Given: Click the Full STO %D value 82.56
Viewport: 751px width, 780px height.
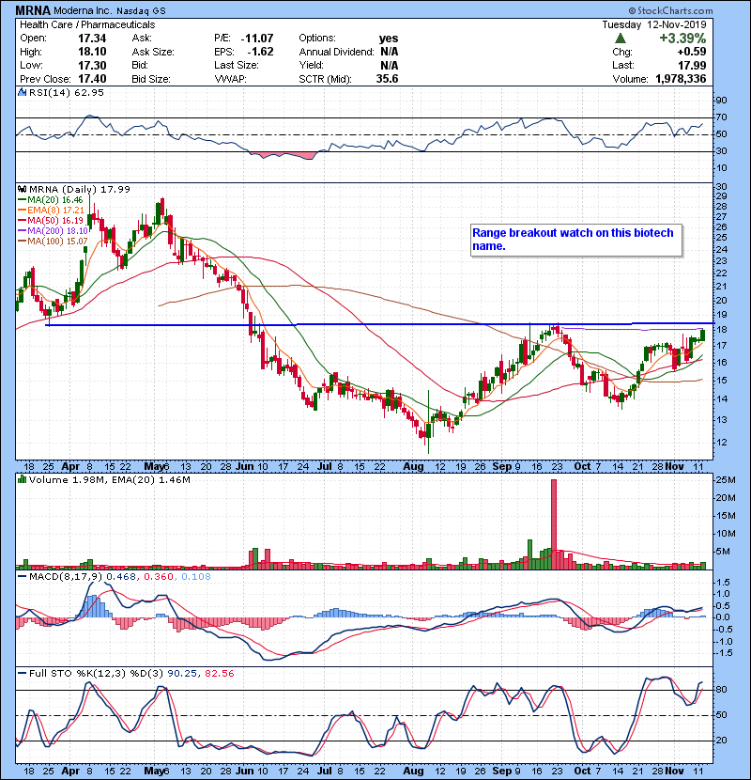Looking at the screenshot, I should [219, 674].
